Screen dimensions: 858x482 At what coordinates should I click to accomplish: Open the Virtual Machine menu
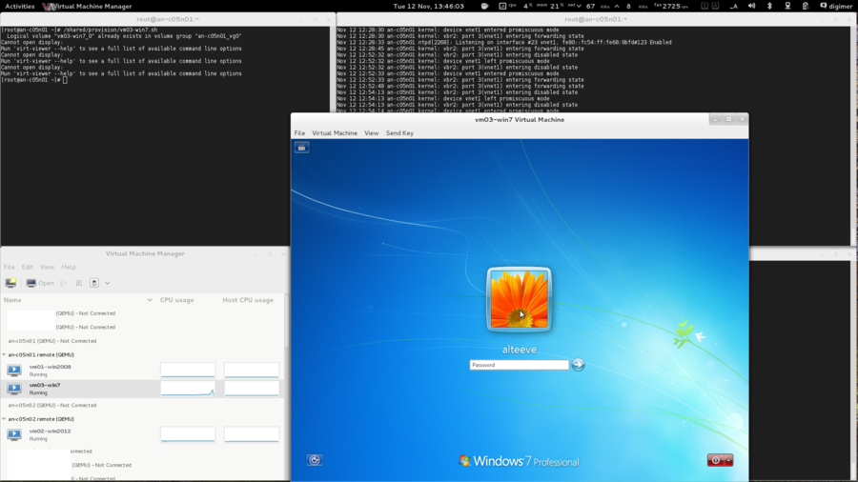pyautogui.click(x=335, y=132)
